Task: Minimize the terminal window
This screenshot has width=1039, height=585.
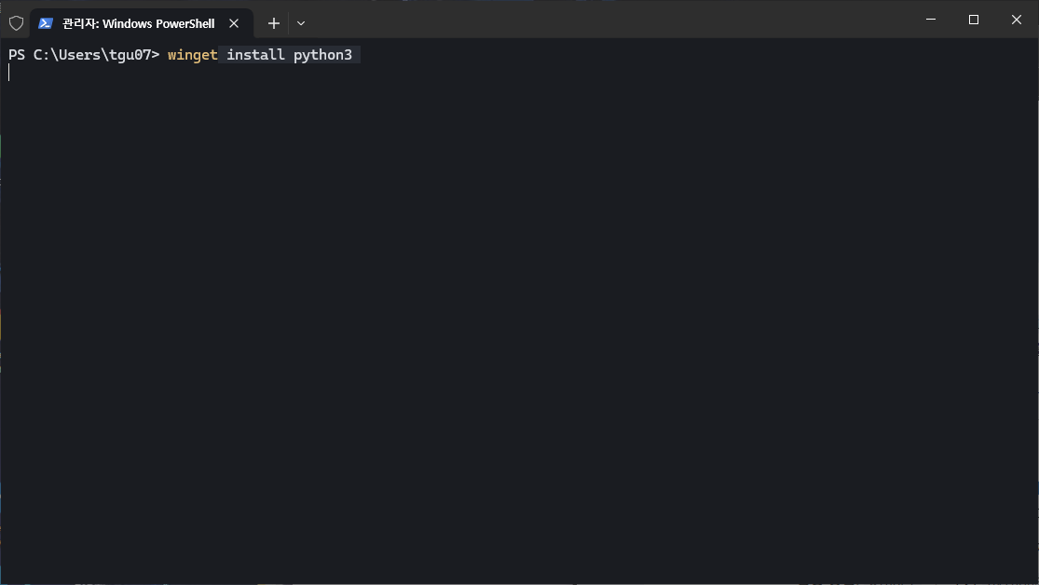Action: coord(931,20)
